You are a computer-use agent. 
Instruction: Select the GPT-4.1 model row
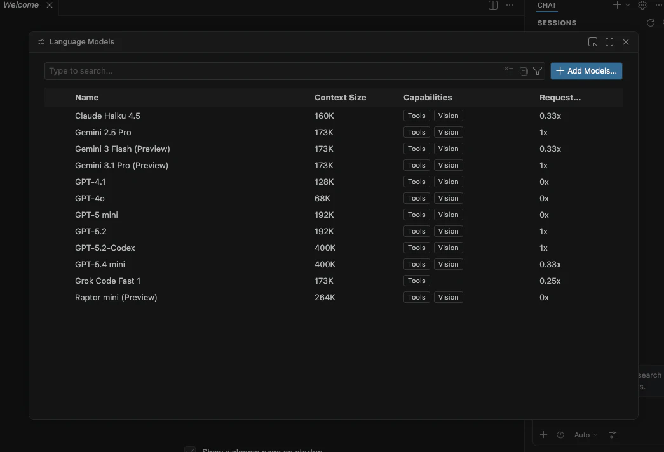pyautogui.click(x=333, y=182)
